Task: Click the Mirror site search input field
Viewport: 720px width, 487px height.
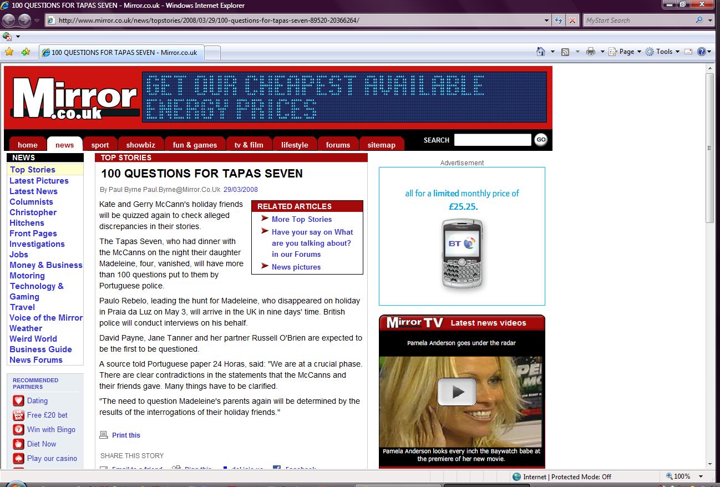Action: tap(492, 140)
